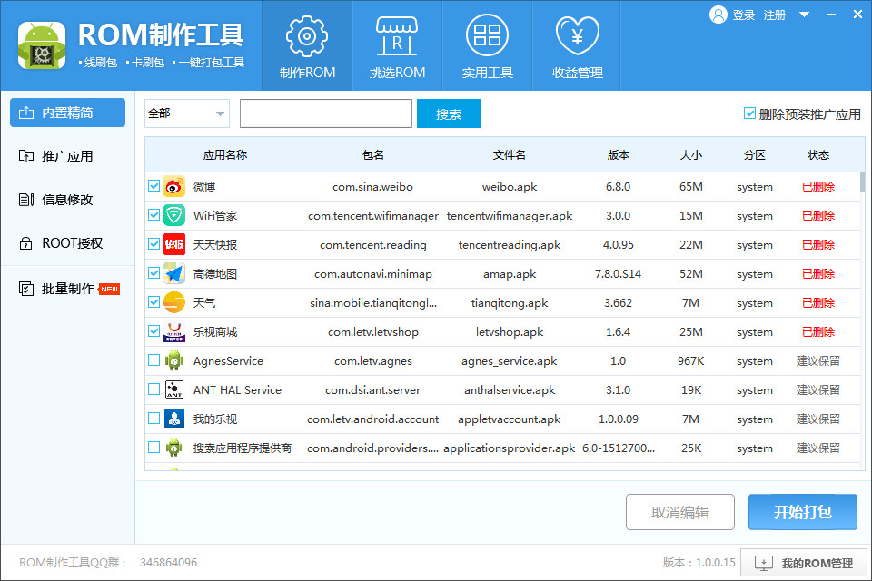Uncheck the 乐视商城 row checkbox
872x581 pixels.
click(154, 330)
